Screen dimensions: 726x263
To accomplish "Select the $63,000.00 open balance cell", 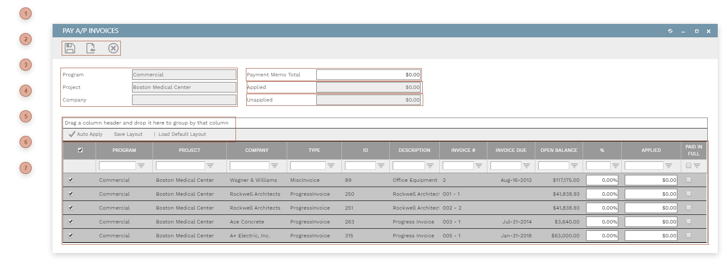I will click(x=565, y=236).
